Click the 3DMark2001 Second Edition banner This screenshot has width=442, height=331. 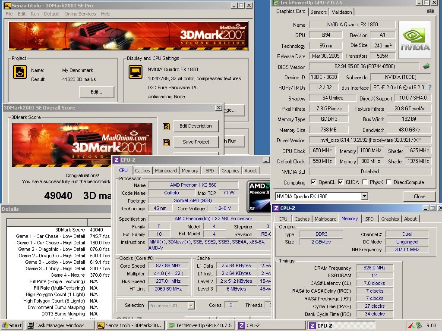pyautogui.click(x=128, y=36)
